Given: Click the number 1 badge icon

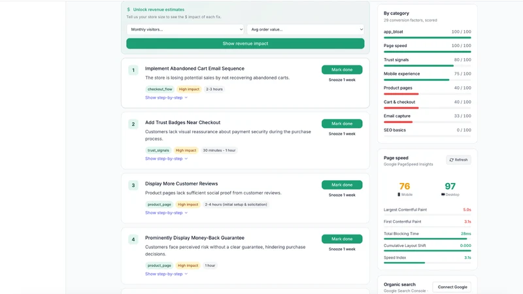Looking at the screenshot, I should pos(133,70).
